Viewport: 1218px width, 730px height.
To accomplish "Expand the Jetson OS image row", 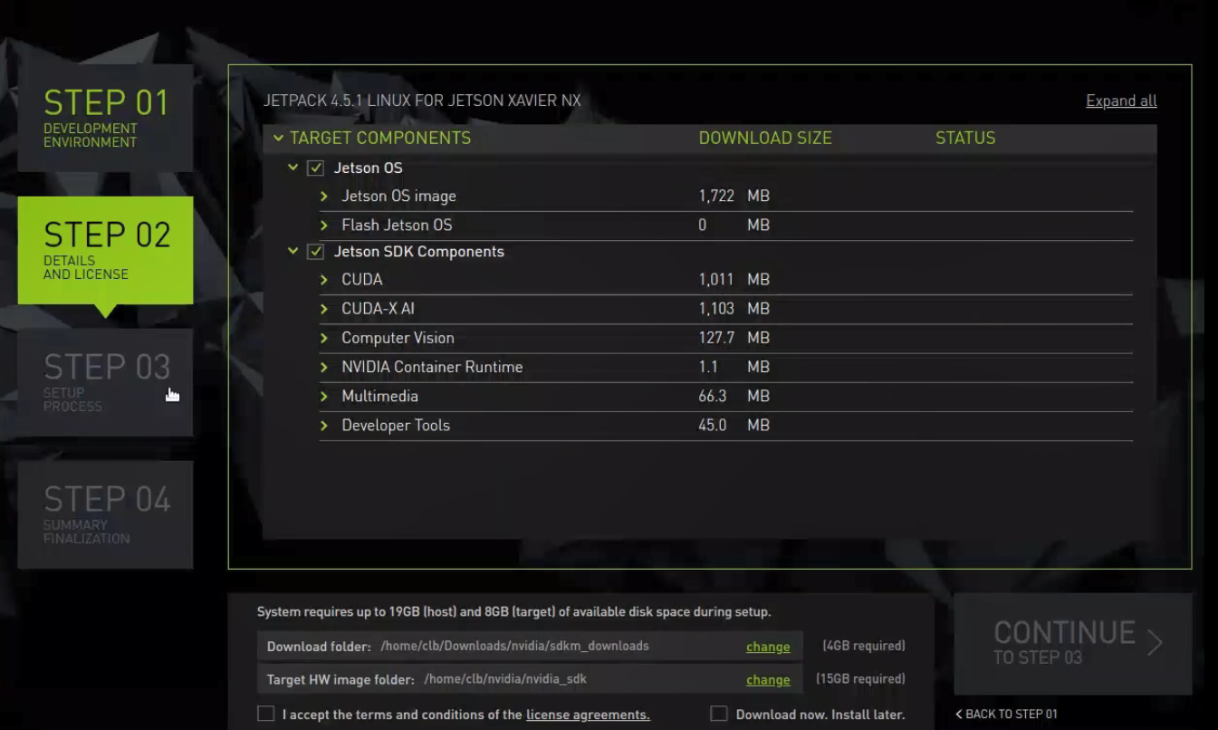I will 324,196.
